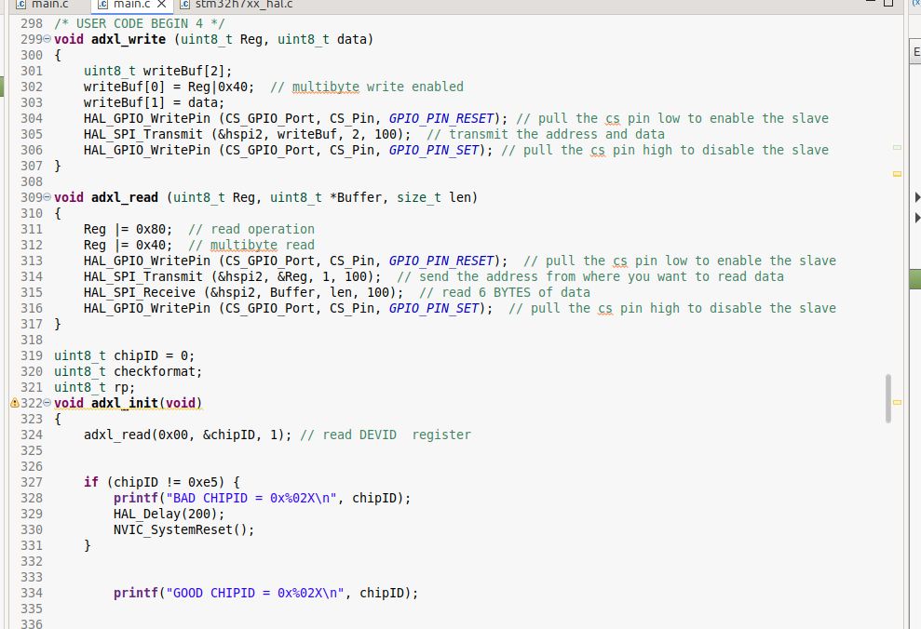The width and height of the screenshot is (921, 629).
Task: Click the "BAD CHIPID" printf string
Action: tap(251, 498)
